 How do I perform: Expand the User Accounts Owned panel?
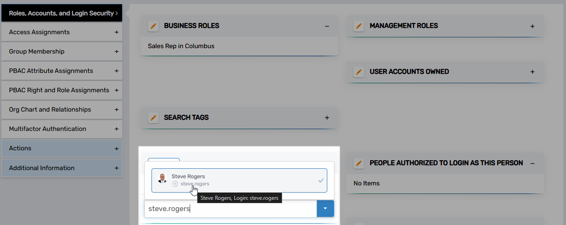coord(532,72)
